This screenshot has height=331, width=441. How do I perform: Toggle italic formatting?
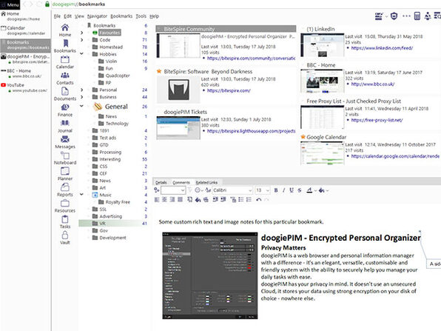tap(284, 190)
